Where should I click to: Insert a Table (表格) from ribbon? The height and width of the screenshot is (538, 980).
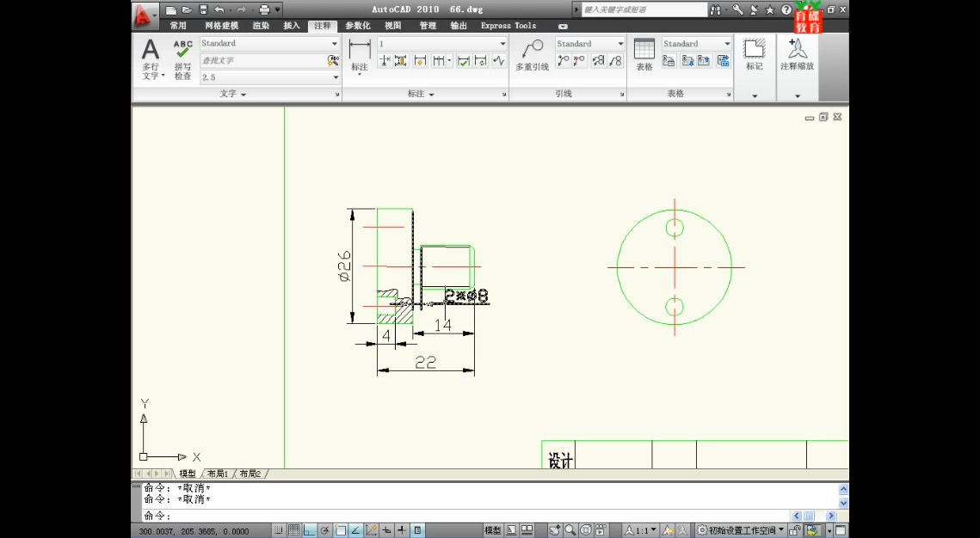tap(644, 55)
